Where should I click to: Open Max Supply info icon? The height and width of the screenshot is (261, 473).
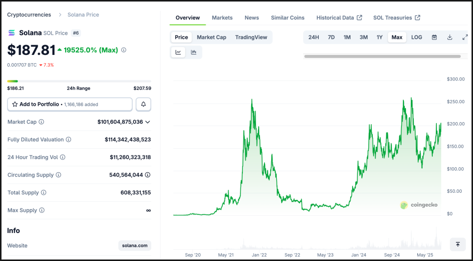(42, 210)
